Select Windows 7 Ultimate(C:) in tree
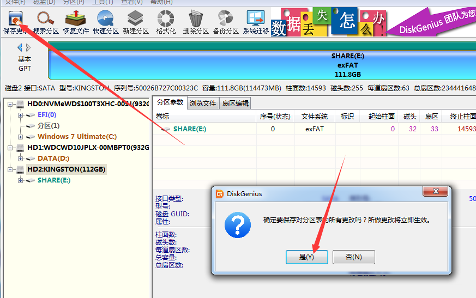Viewport: 476px width, 298px height. point(77,137)
